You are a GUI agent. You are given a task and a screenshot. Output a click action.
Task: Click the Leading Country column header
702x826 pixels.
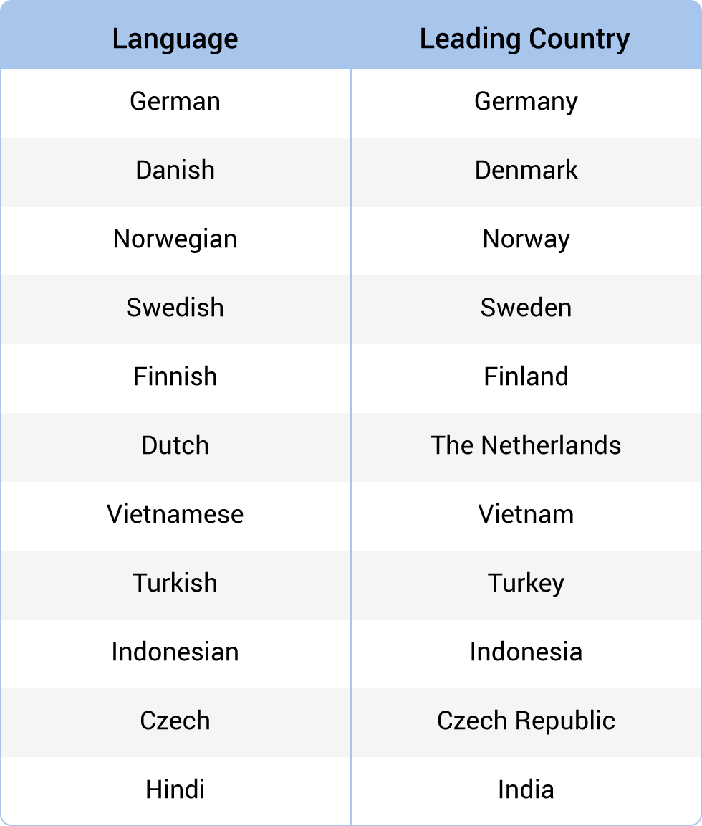[x=525, y=39]
